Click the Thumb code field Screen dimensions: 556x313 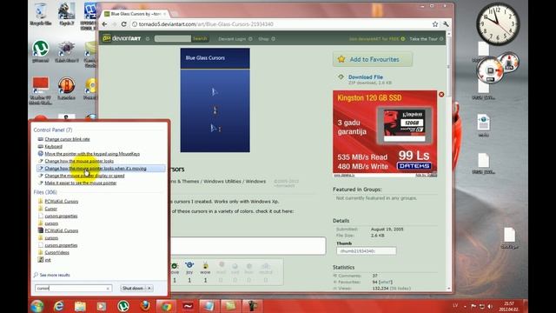[367, 251]
